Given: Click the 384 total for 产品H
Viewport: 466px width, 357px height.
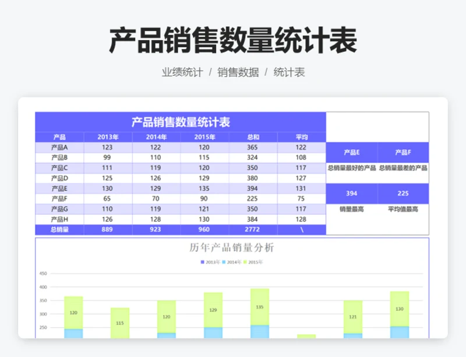Looking at the screenshot, I should [x=252, y=220].
